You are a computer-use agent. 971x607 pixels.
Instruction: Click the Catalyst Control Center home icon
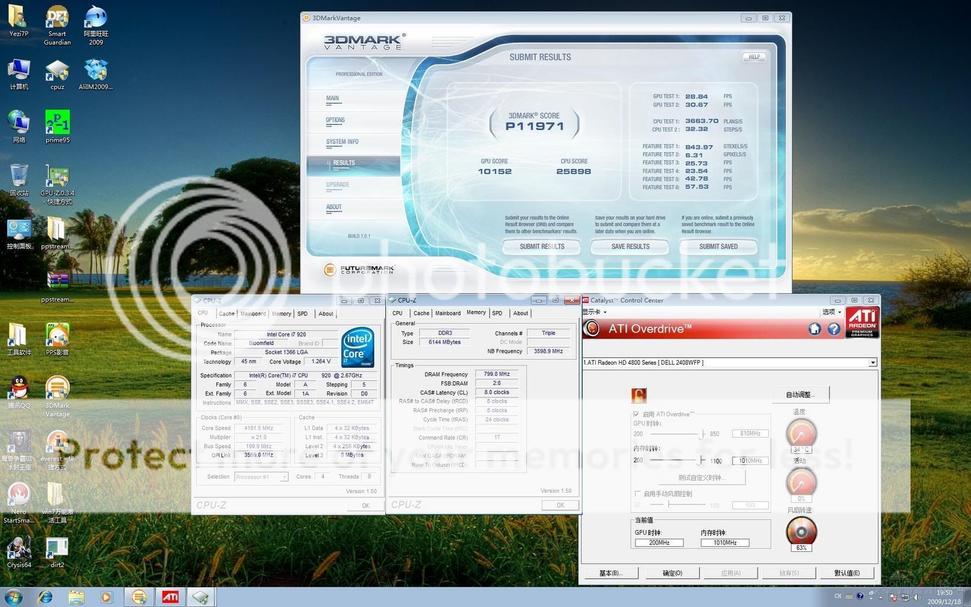(x=815, y=329)
